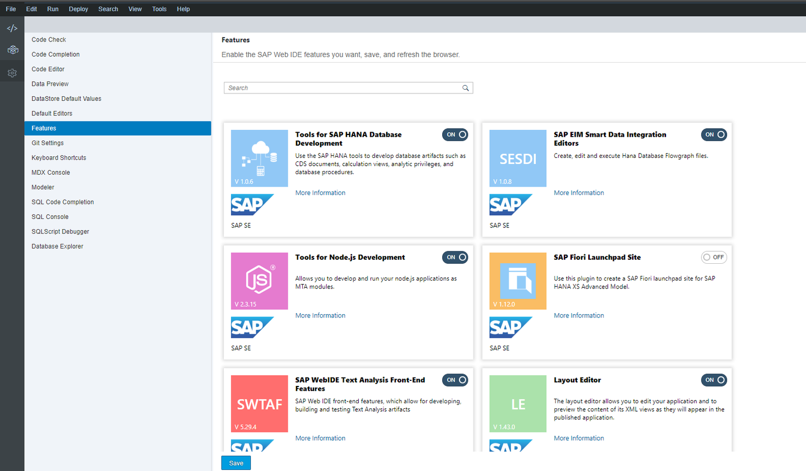Open the Database Explorer sidebar icon
The width and height of the screenshot is (806, 471).
pyautogui.click(x=12, y=50)
